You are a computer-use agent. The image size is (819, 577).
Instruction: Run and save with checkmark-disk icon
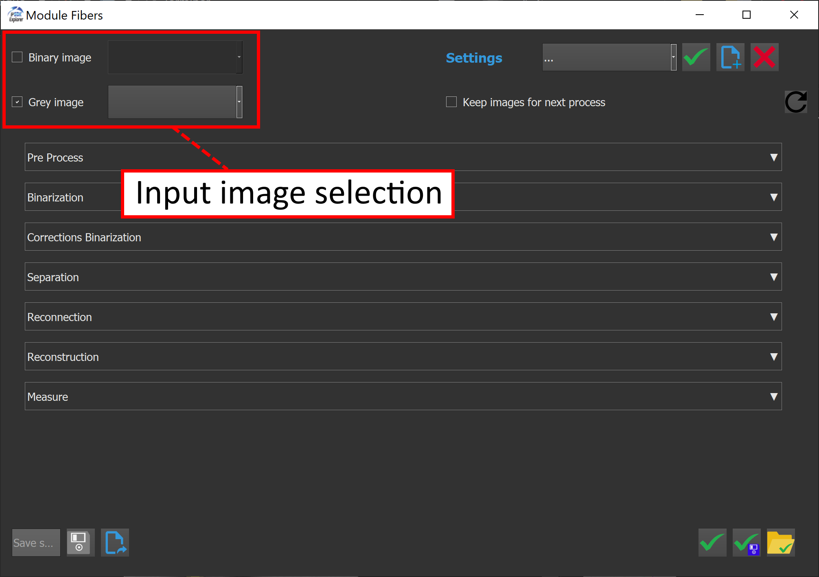747,542
